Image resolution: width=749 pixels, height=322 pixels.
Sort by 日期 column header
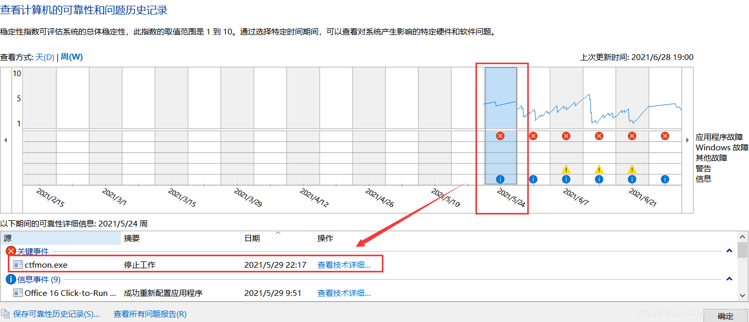tap(277, 238)
